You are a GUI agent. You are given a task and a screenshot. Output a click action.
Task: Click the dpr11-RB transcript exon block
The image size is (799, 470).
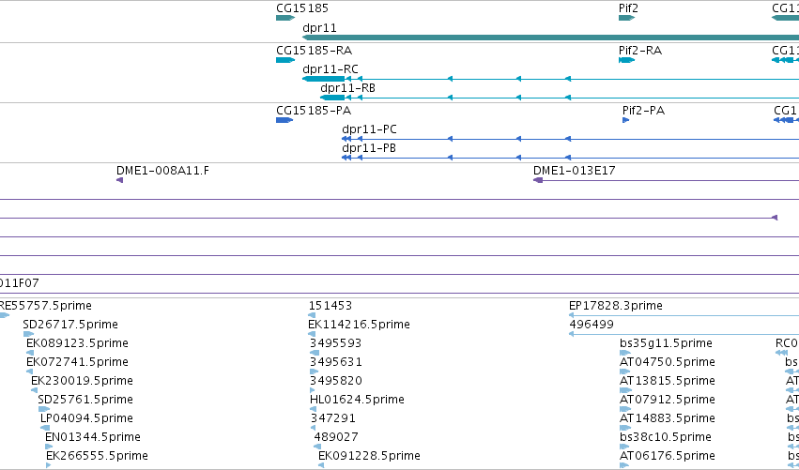pos(332,98)
